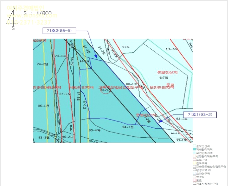Screen dimensions: 228x186
Task: Click the 가축사육제한구역 legend box
Action: coord(195,184)
